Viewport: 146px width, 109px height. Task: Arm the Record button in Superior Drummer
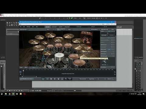(x=58, y=79)
